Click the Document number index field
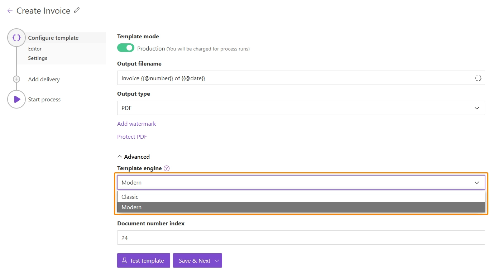 pyautogui.click(x=301, y=238)
